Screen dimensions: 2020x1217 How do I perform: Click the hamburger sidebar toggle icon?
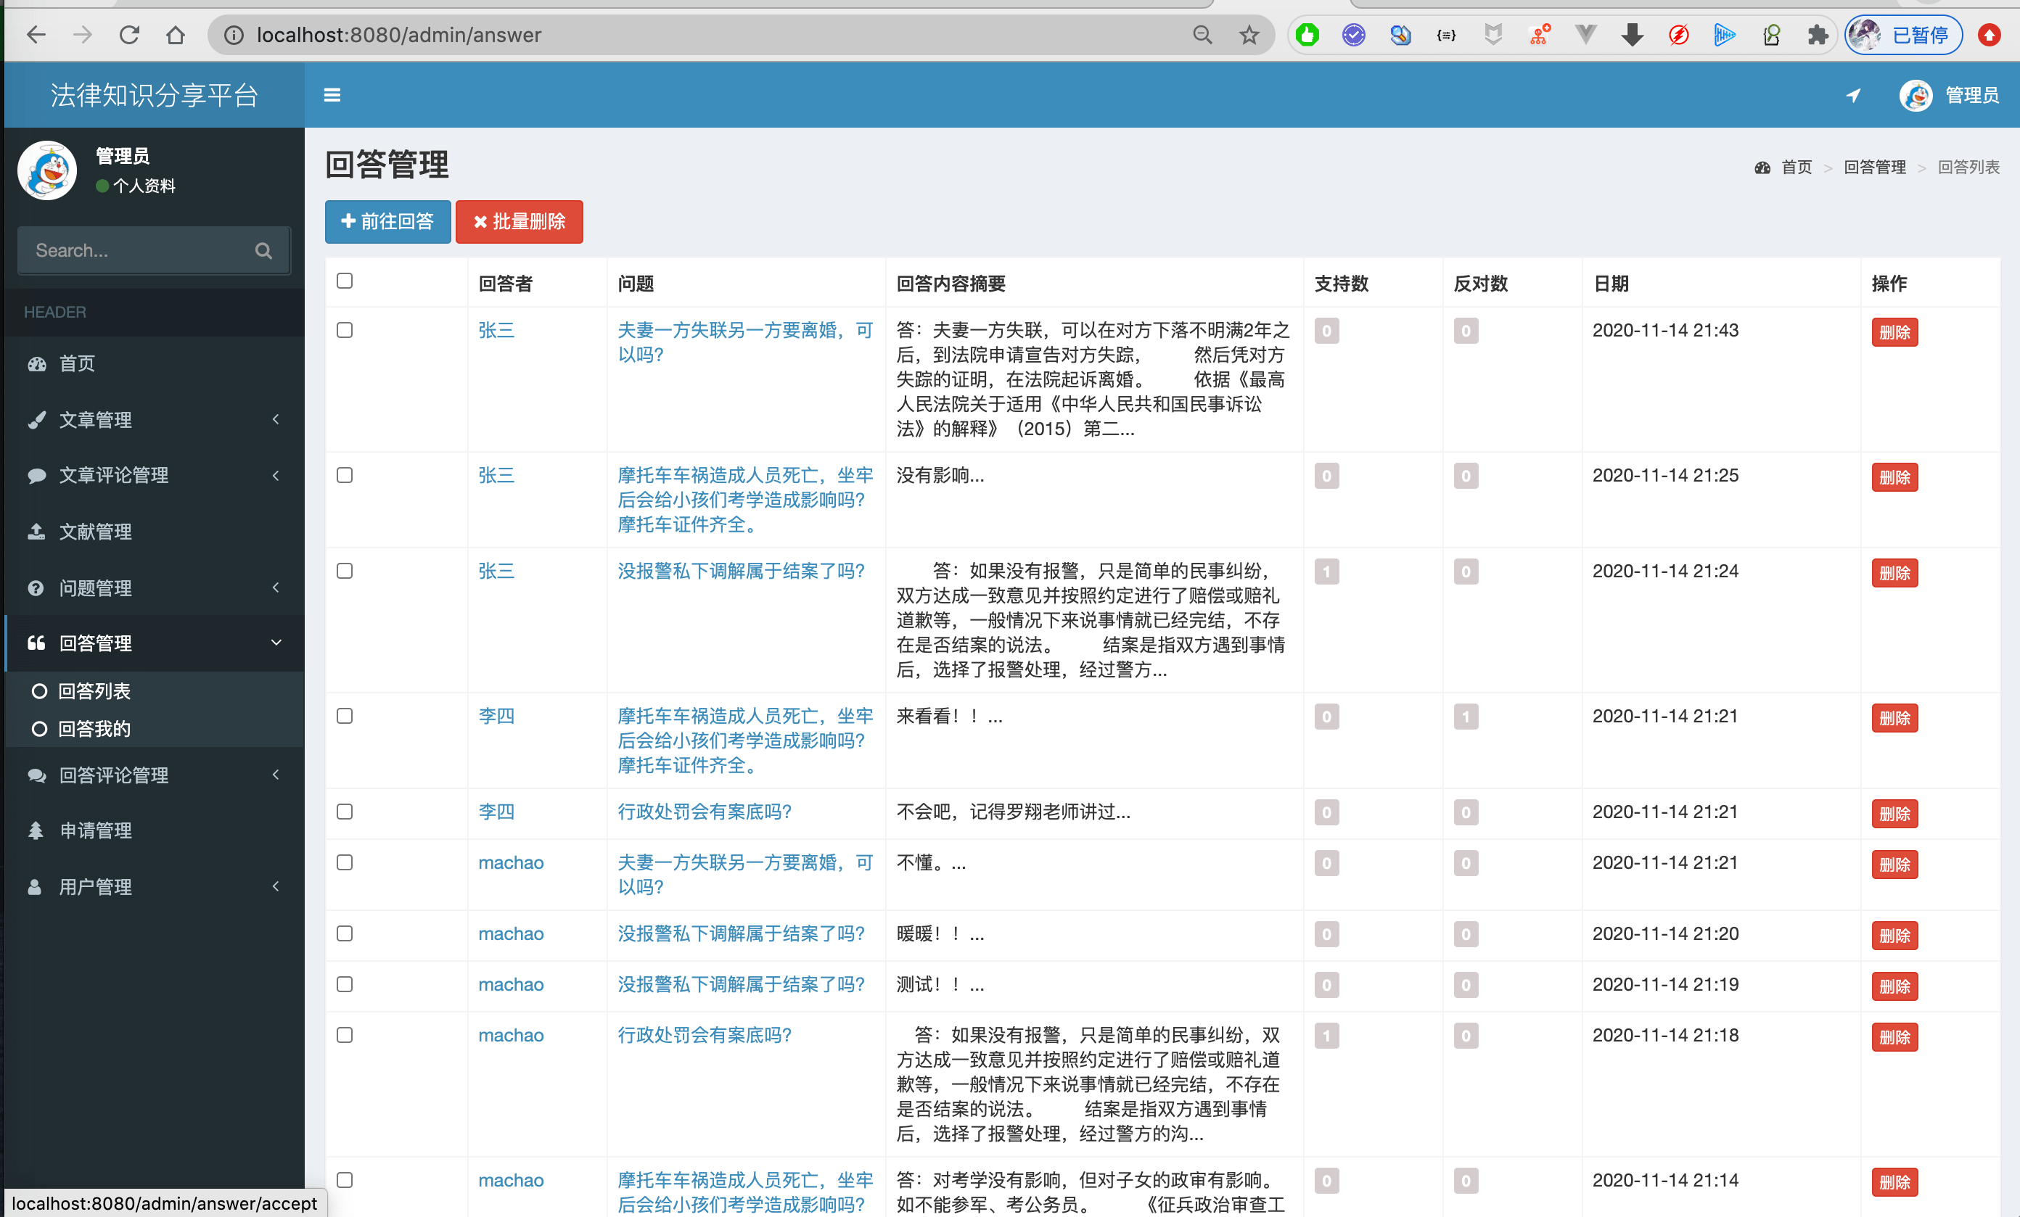(332, 95)
